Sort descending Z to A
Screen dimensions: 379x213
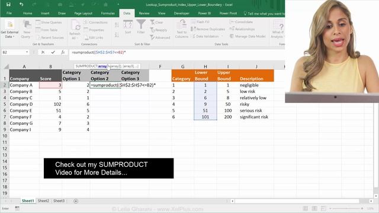point(117,35)
